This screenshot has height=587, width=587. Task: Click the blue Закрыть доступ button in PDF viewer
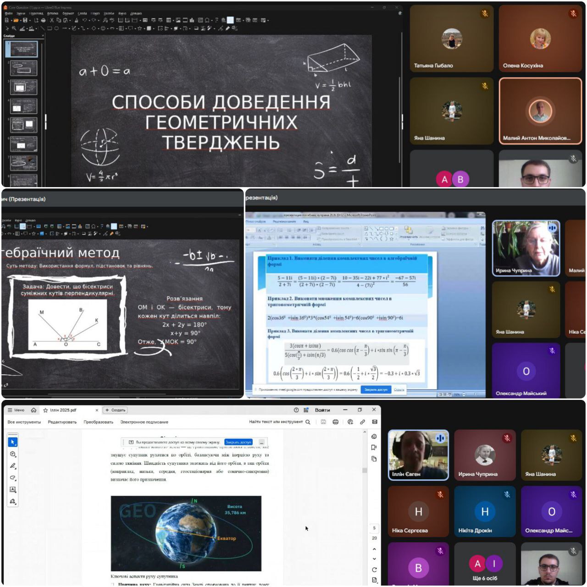point(238,442)
